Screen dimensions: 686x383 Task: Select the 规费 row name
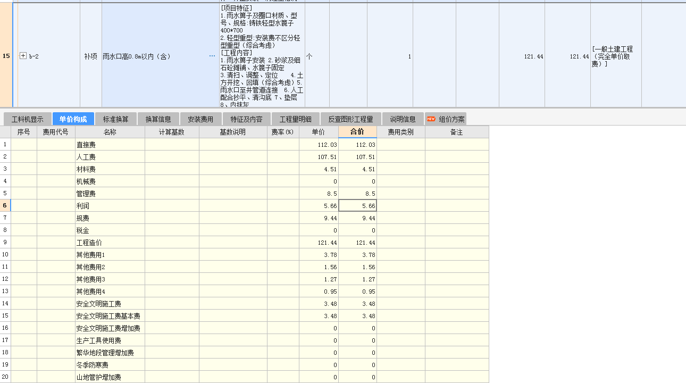(x=83, y=218)
